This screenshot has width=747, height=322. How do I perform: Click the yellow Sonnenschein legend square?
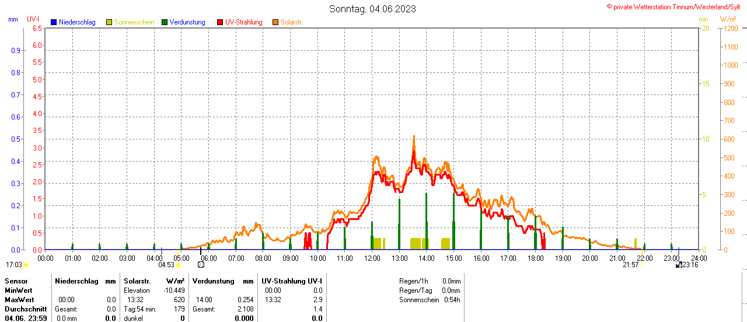pyautogui.click(x=109, y=22)
